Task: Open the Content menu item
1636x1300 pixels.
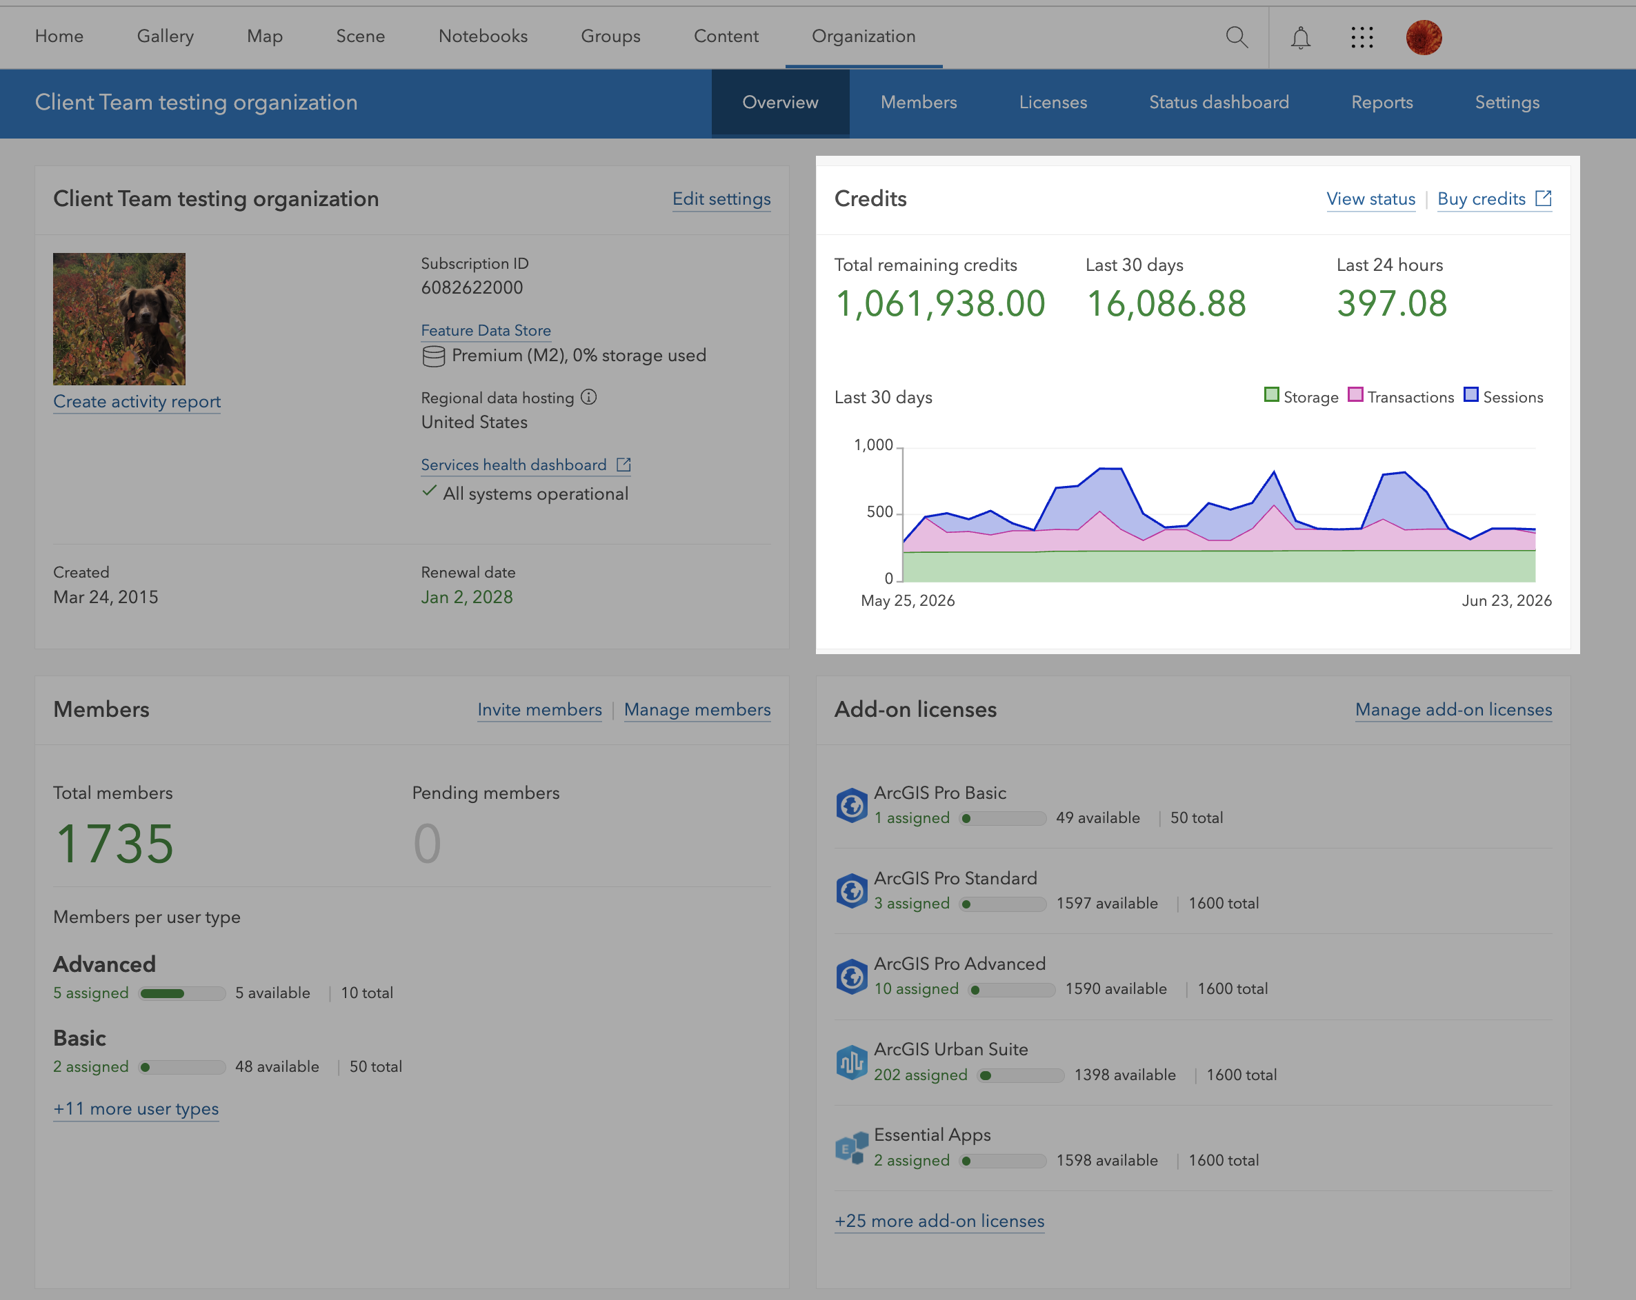Action: pyautogui.click(x=726, y=37)
